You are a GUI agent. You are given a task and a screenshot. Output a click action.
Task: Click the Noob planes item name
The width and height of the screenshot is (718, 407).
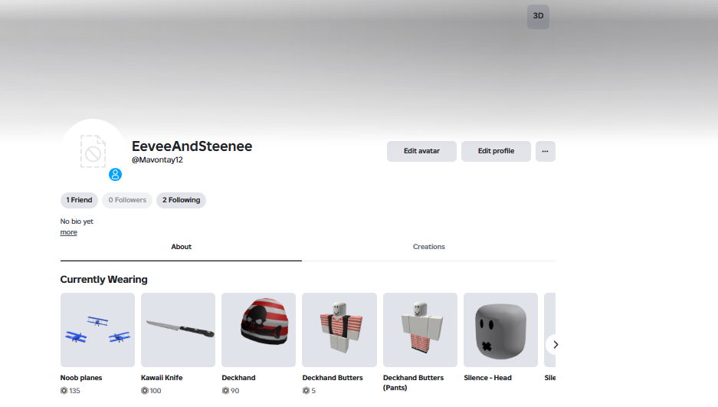tap(81, 378)
